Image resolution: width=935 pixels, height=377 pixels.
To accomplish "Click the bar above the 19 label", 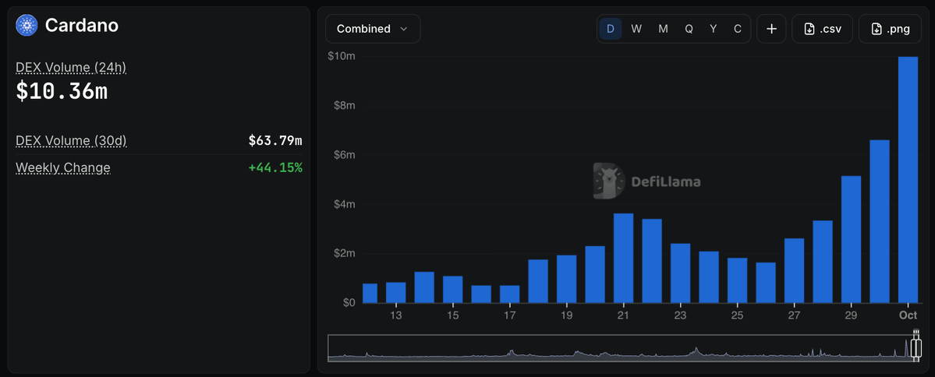I will [x=566, y=279].
